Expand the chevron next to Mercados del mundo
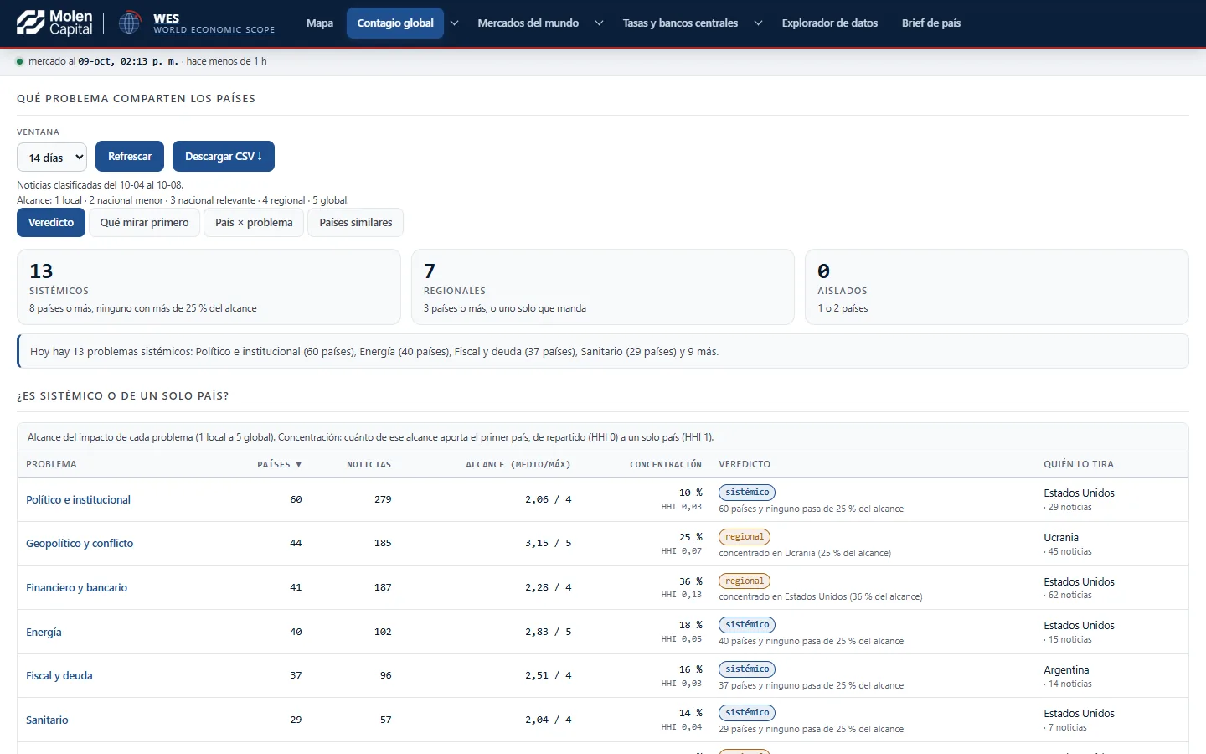 599,23
